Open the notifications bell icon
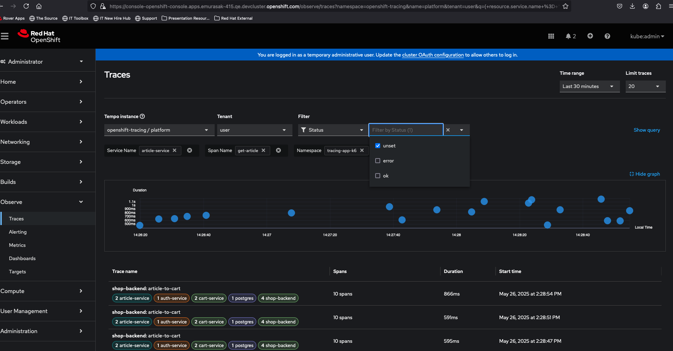The width and height of the screenshot is (673, 351). [568, 36]
